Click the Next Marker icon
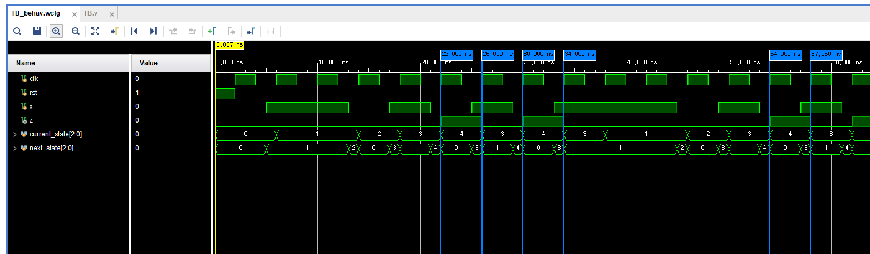Image resolution: width=870 pixels, height=254 pixels. [251, 31]
